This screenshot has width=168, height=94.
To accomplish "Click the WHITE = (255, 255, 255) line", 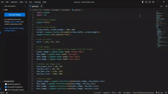I will (x=48, y=42).
